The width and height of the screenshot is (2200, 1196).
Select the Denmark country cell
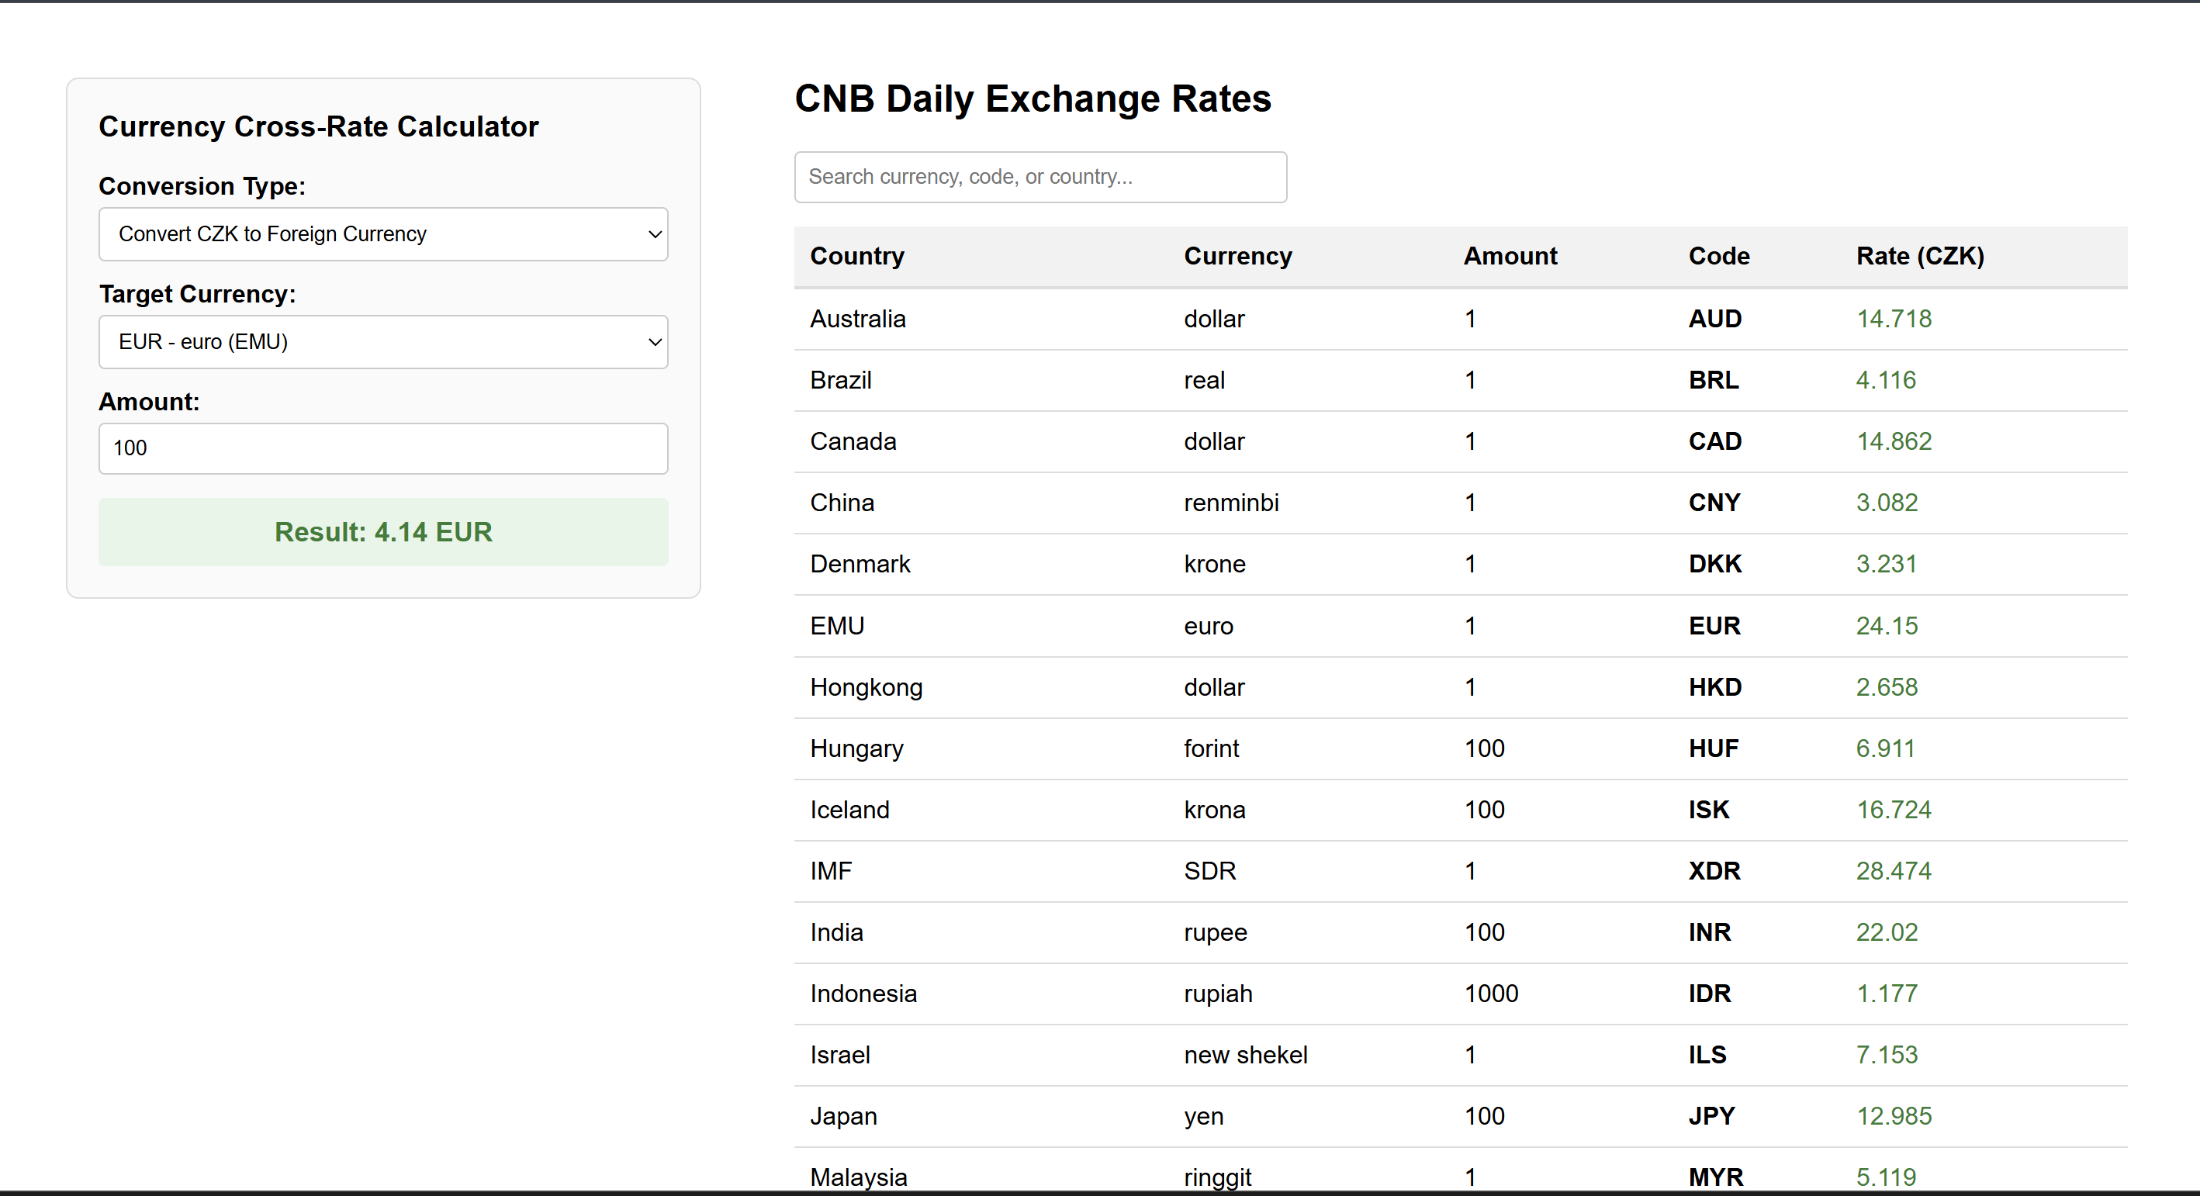[x=860, y=565]
